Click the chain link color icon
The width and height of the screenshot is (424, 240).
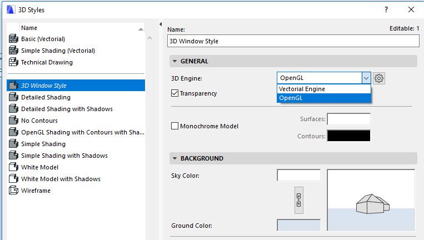click(x=298, y=199)
